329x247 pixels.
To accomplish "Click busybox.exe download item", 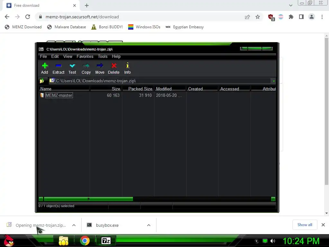I will pyautogui.click(x=107, y=225).
